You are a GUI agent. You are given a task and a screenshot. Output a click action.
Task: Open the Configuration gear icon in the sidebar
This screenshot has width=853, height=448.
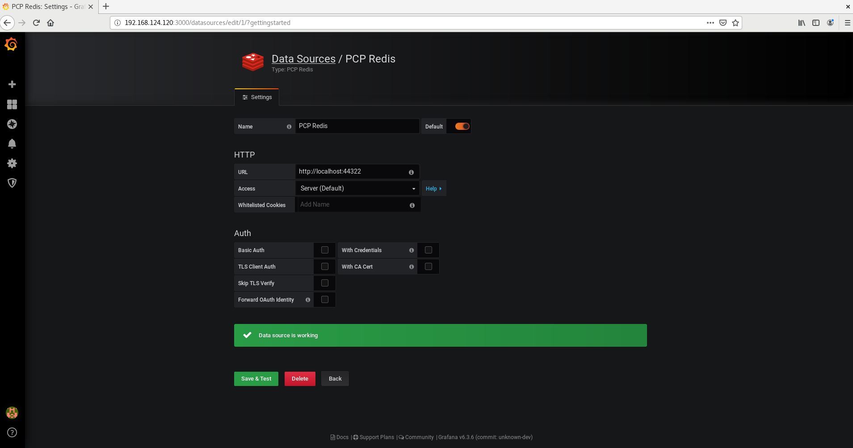(x=12, y=163)
